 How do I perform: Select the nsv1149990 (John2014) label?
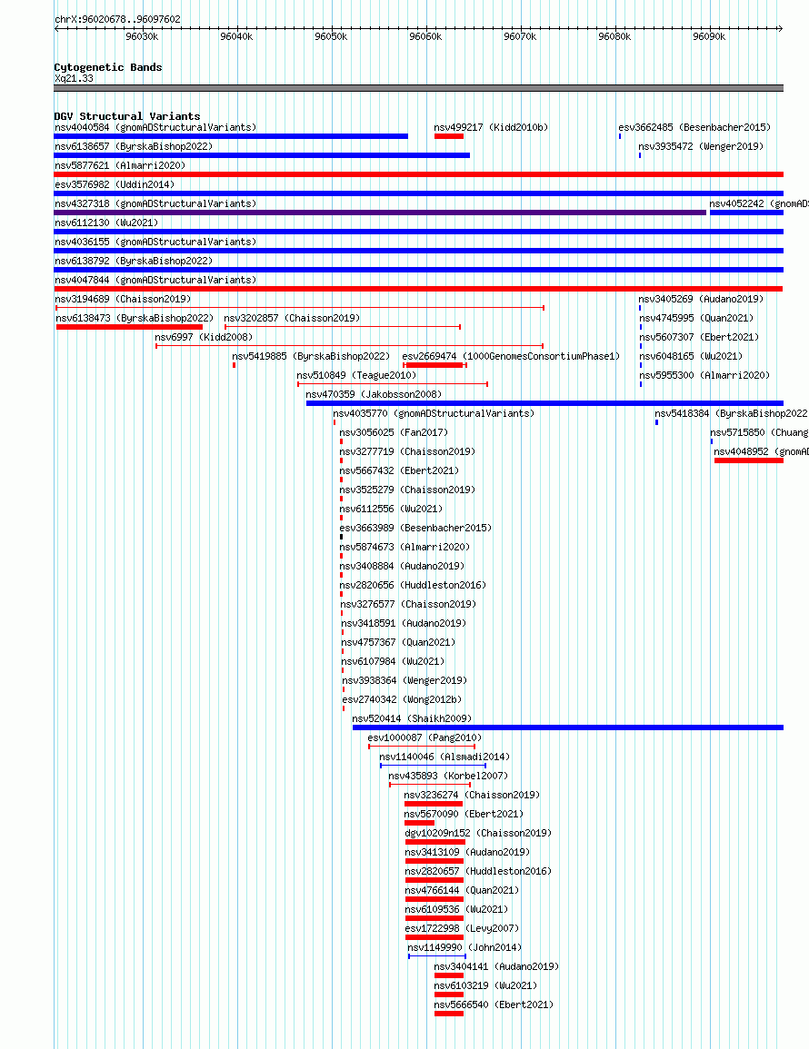pos(464,947)
